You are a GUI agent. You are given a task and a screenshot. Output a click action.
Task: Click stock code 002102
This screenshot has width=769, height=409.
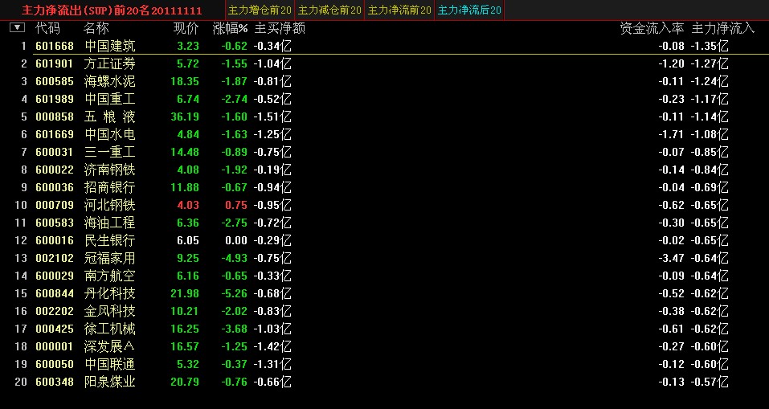coord(55,258)
